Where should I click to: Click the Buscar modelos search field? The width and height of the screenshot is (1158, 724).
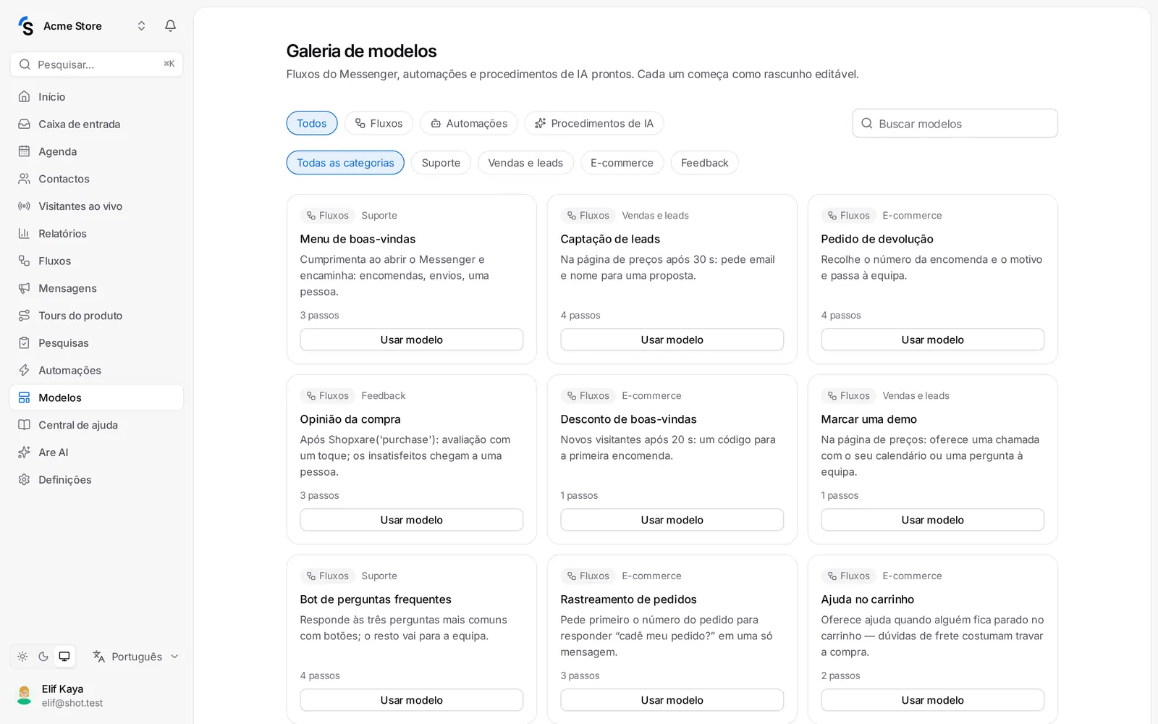coord(955,123)
